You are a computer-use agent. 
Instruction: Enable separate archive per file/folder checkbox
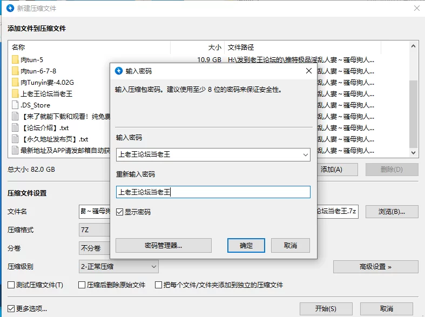tap(158, 285)
